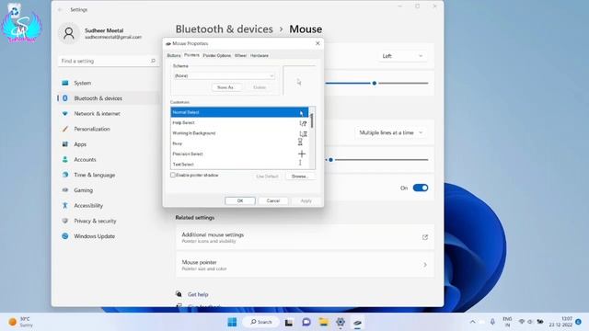
Task: Open Windows Start button on taskbar
Action: 232,322
